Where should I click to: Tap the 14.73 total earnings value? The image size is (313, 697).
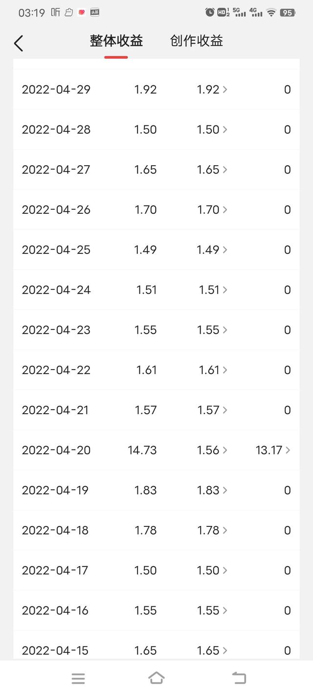pyautogui.click(x=142, y=450)
